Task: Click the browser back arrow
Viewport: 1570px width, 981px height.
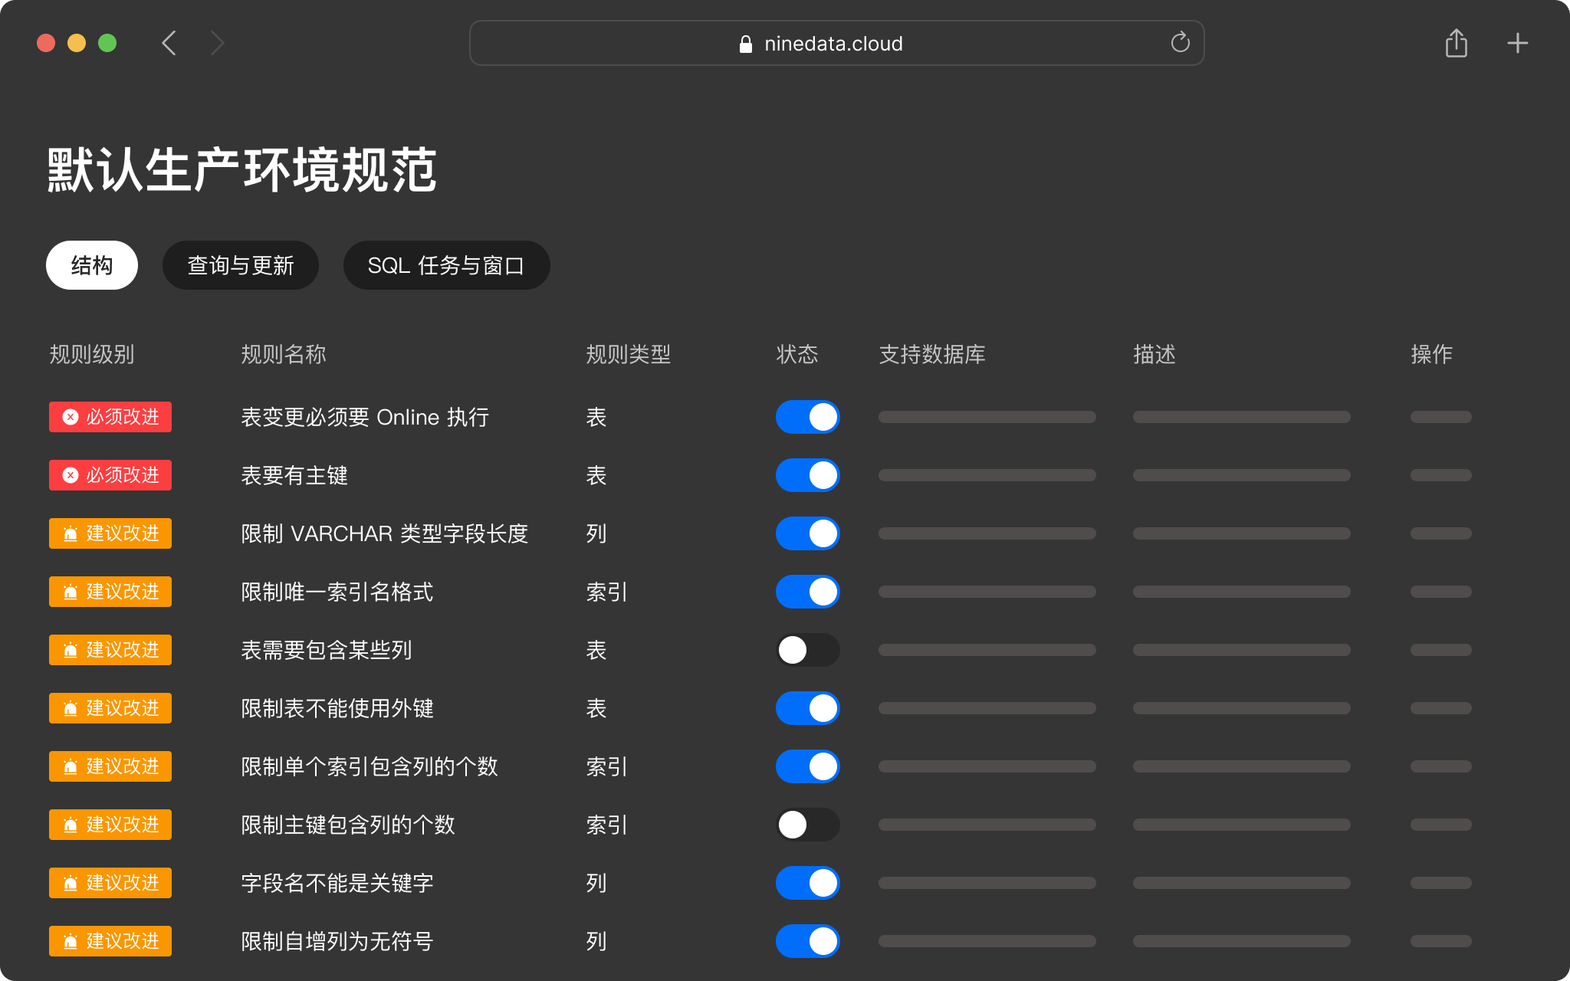Action: (x=169, y=43)
